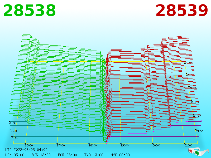Click the 3D anaglyph glasses icon
Viewport: 211px width, 158px height.
[198, 152]
